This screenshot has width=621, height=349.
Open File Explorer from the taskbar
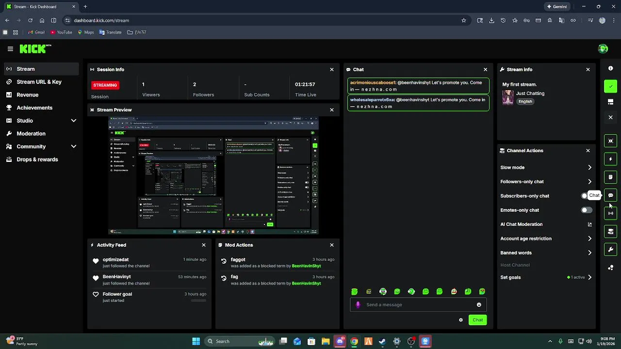pos(326,341)
